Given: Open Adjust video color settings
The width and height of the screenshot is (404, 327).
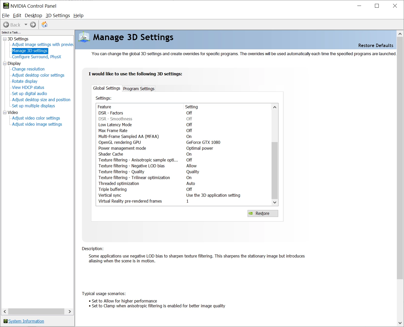Looking at the screenshot, I should pyautogui.click(x=36, y=118).
